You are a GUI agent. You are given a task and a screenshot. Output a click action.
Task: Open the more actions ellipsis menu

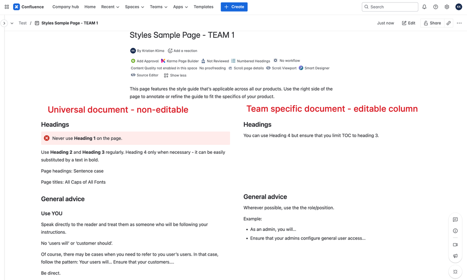459,22
